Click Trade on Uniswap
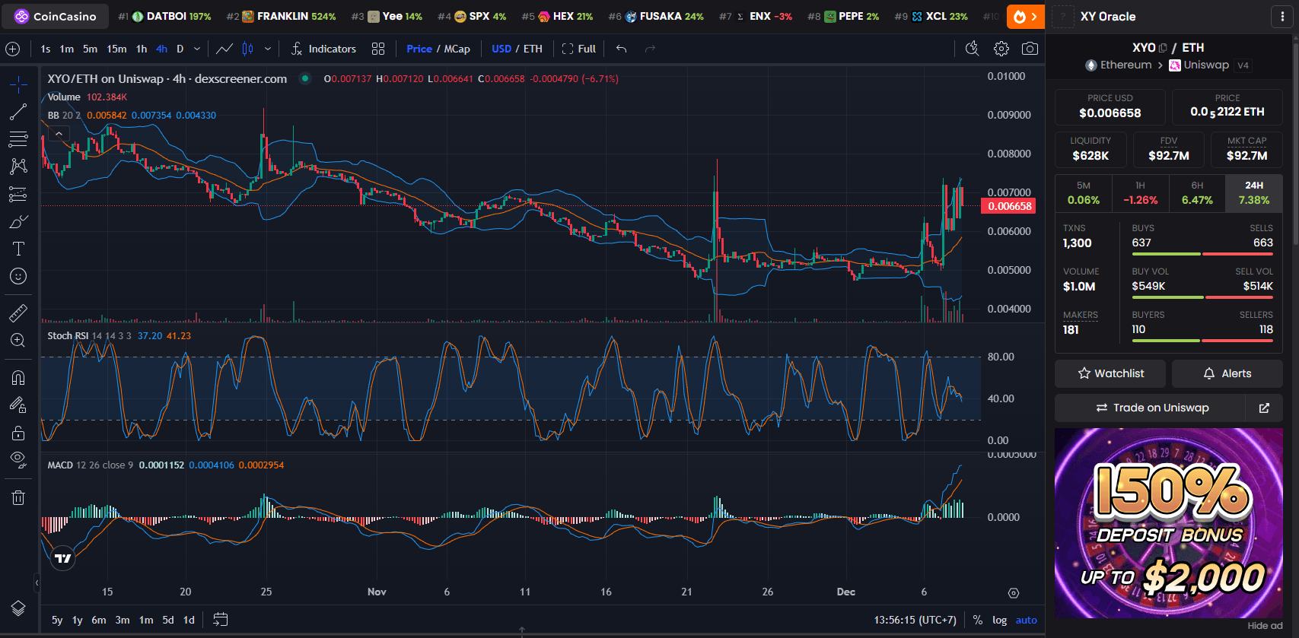This screenshot has width=1299, height=638. [x=1151, y=408]
